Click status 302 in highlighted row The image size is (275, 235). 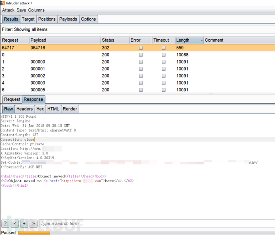(x=106, y=48)
